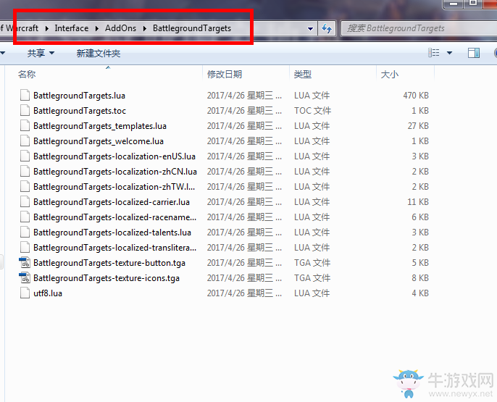Image resolution: width=497 pixels, height=402 pixels.
Task: Expand the arrow after Interface in breadcrumb
Action: [x=97, y=28]
